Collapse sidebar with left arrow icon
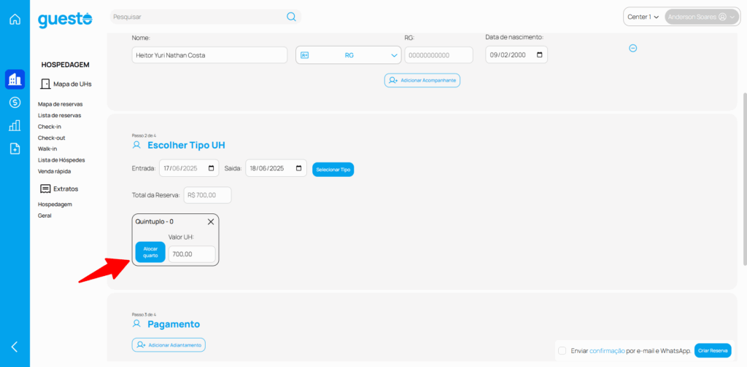This screenshot has height=367, width=747. click(15, 347)
